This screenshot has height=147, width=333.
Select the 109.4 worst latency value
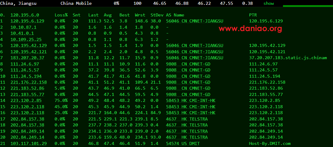point(141,82)
